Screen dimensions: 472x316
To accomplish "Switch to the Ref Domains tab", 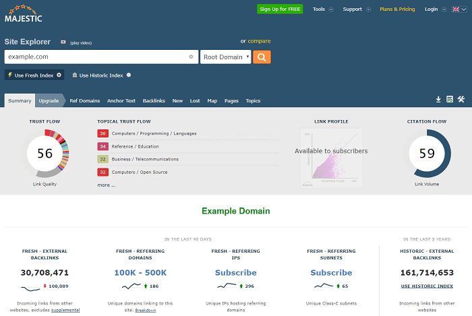I will point(84,100).
